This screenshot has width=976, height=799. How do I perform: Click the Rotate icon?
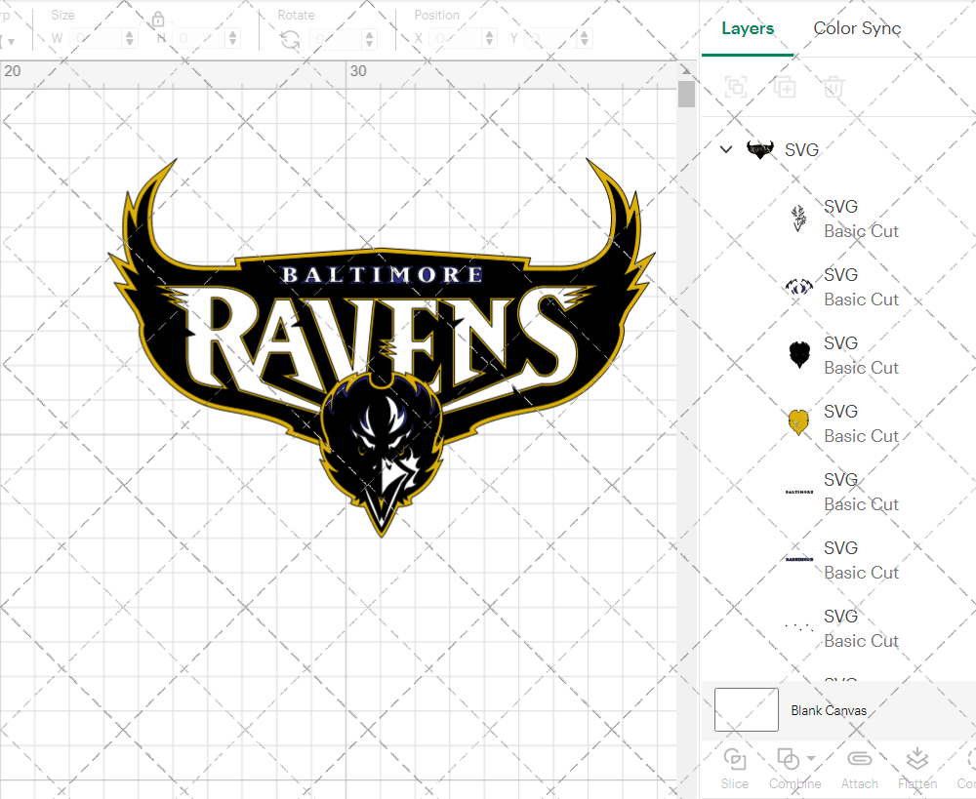290,40
